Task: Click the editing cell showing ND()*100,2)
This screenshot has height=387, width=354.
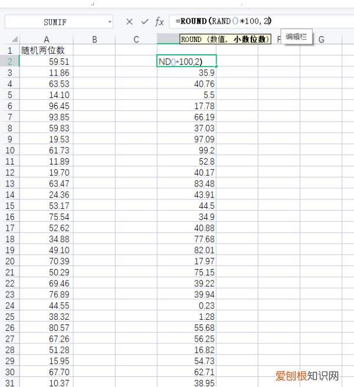Action: pyautogui.click(x=186, y=61)
